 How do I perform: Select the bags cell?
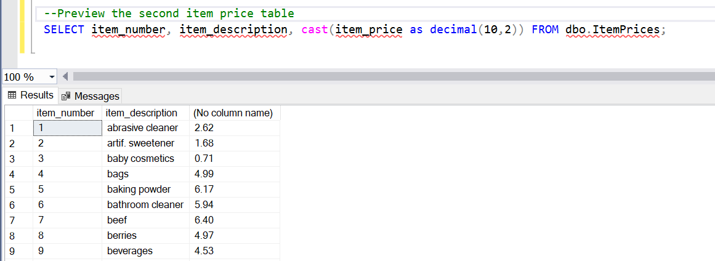(145, 174)
